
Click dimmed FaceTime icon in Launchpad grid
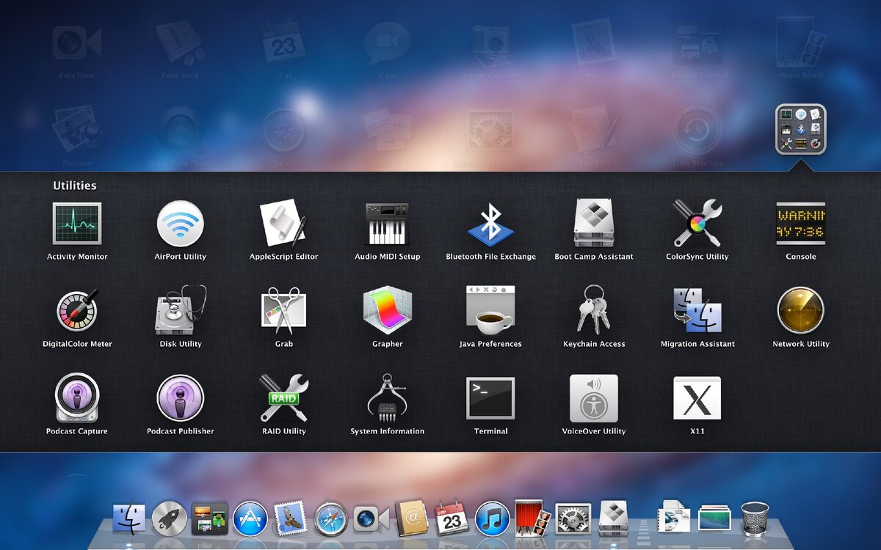[77, 43]
